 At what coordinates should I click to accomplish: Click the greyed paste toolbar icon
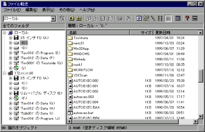pos(103,18)
